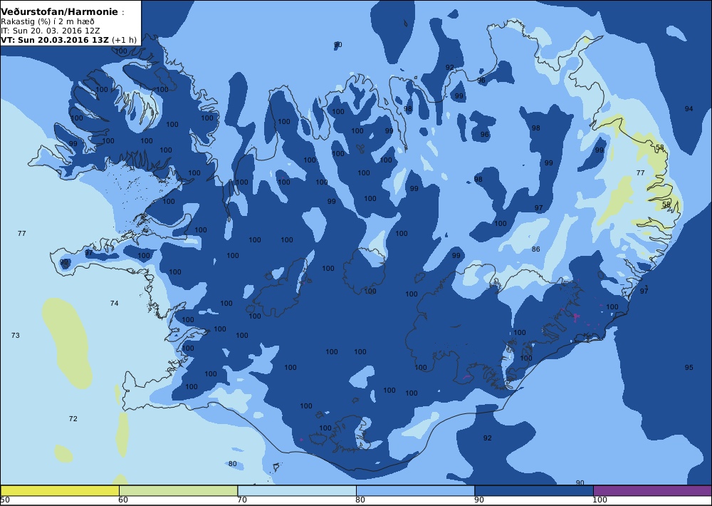Click the '86' humidity value on the map
The width and height of the screenshot is (712, 506).
click(536, 249)
